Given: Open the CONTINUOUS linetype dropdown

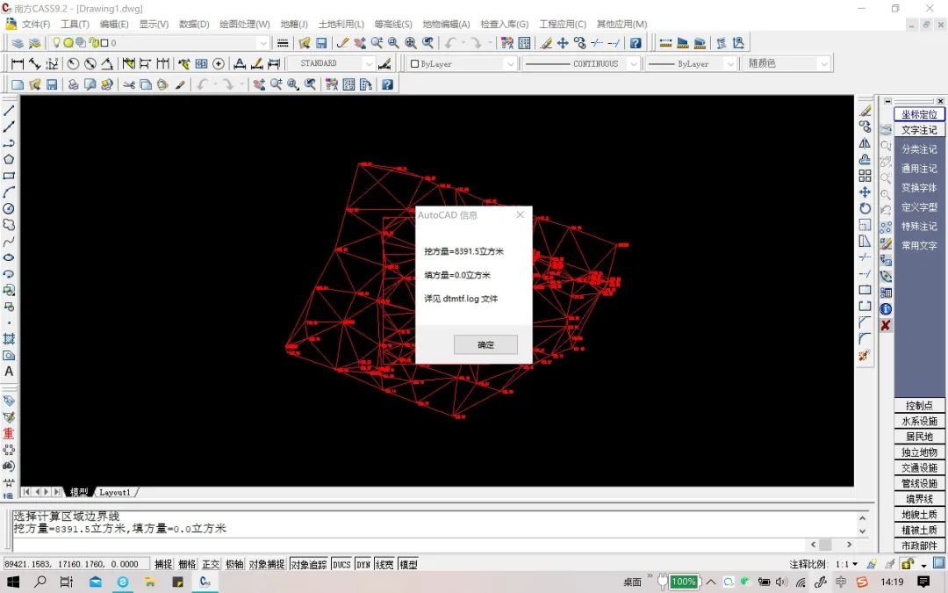Looking at the screenshot, I should (633, 63).
